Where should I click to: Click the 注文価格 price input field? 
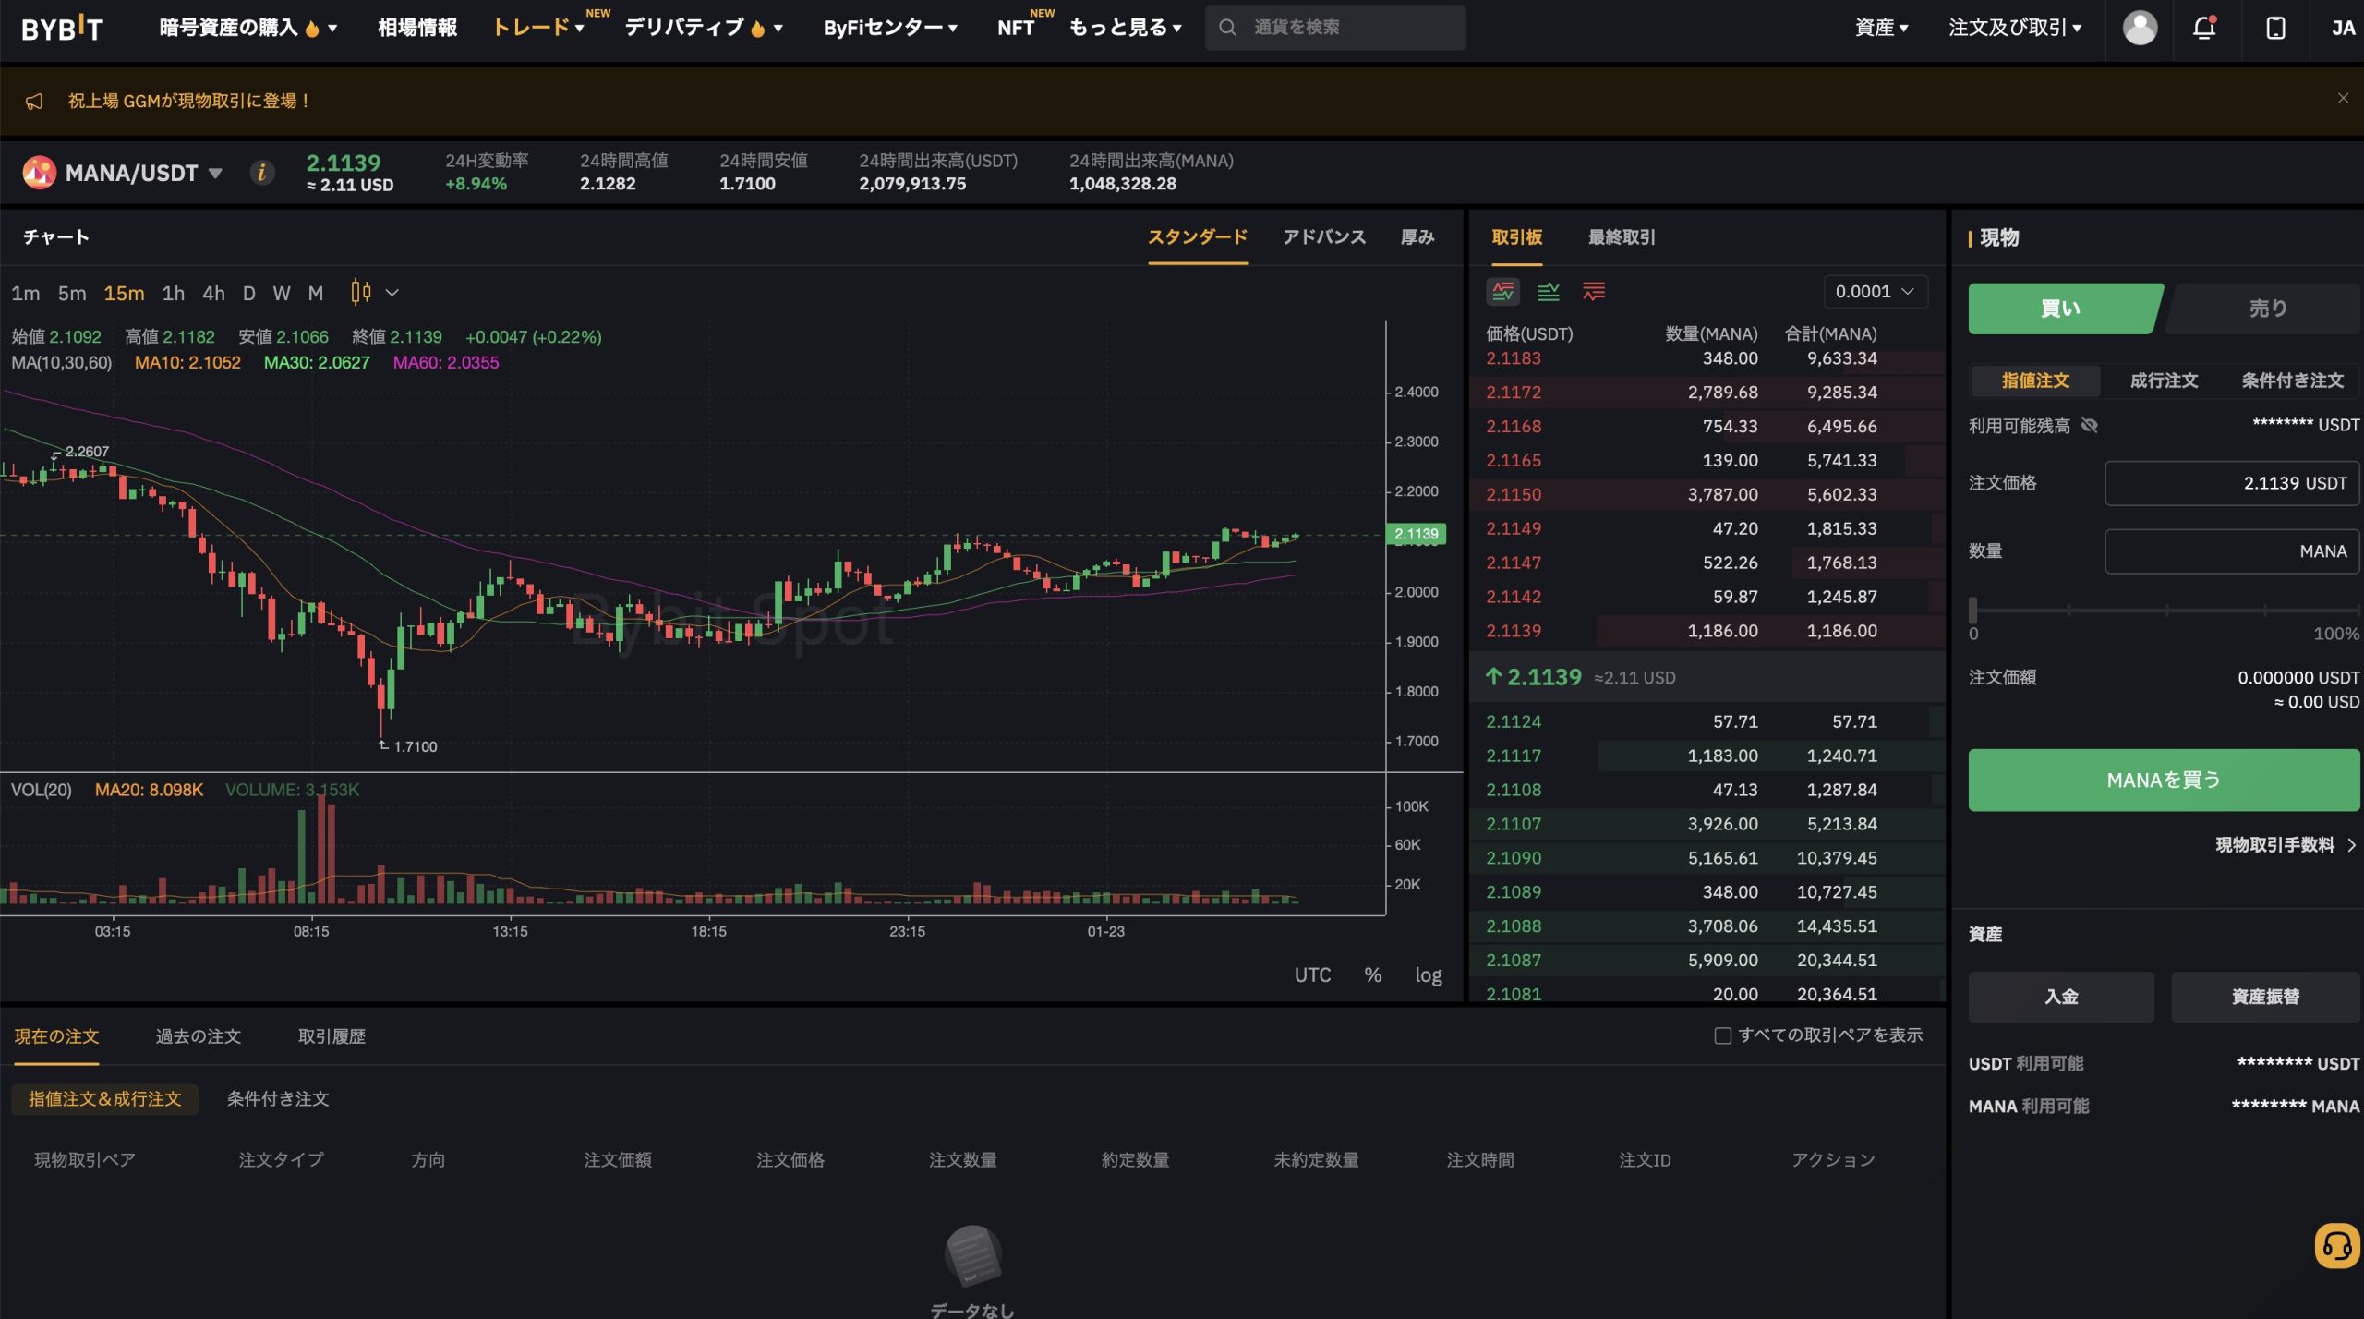point(2232,482)
